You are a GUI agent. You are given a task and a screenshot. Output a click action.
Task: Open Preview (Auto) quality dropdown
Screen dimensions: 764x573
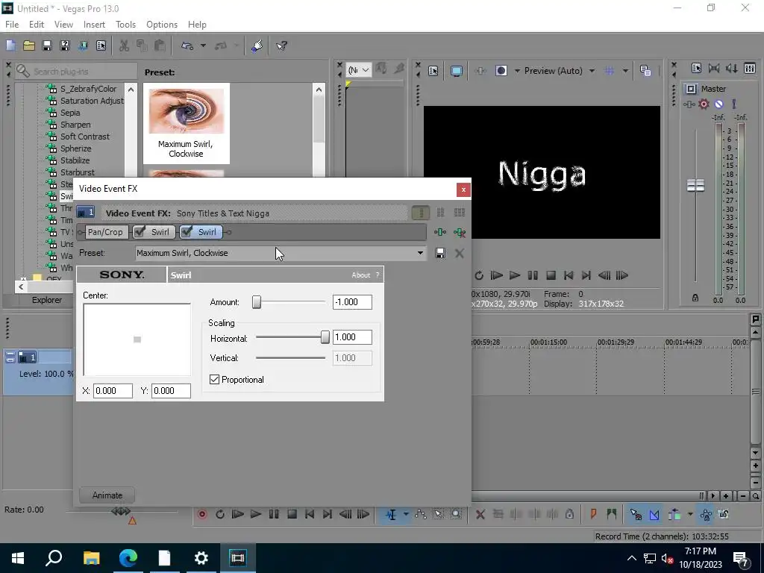click(x=592, y=71)
